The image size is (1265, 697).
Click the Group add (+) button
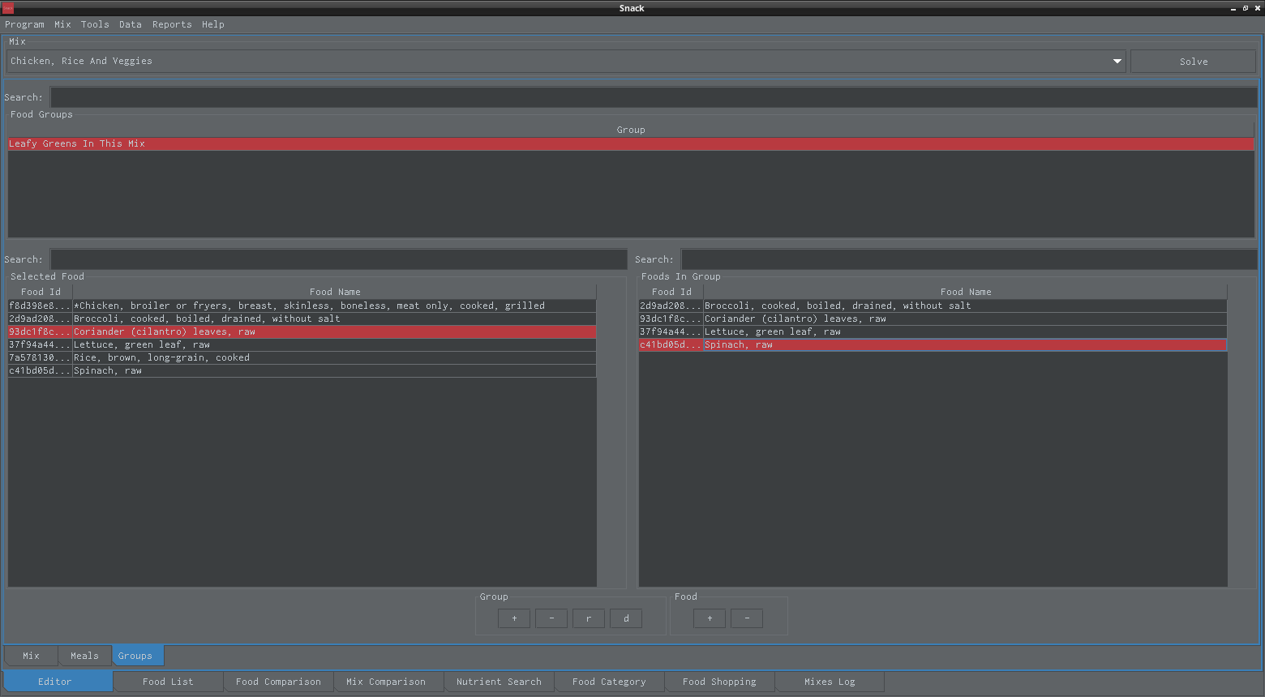tap(514, 618)
